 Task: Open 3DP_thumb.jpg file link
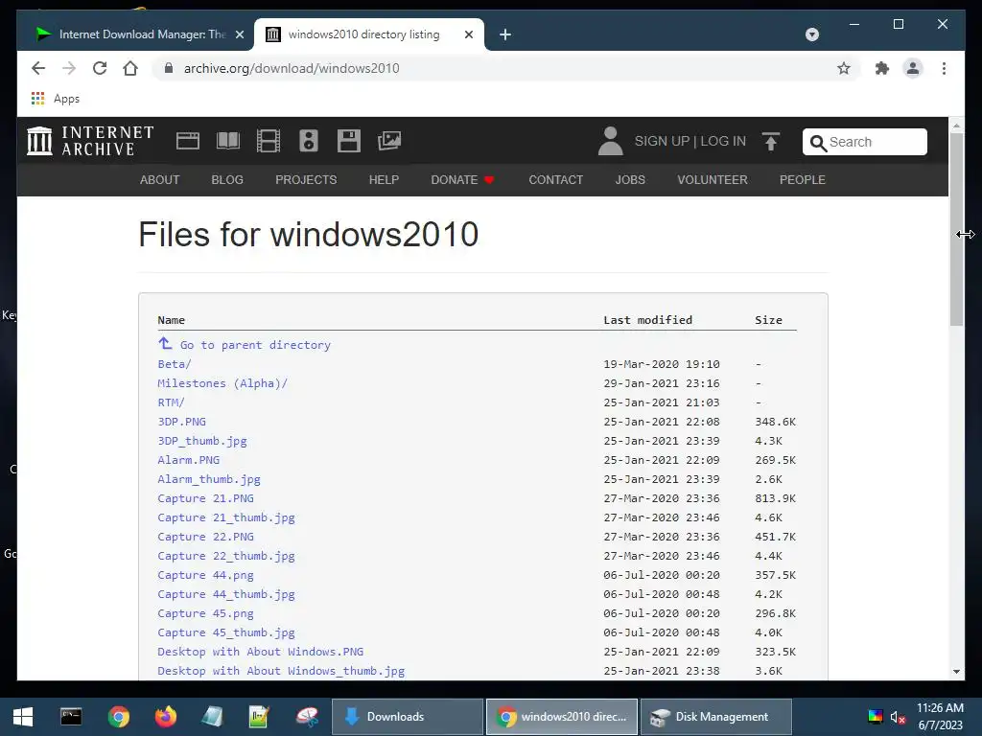[x=202, y=441]
